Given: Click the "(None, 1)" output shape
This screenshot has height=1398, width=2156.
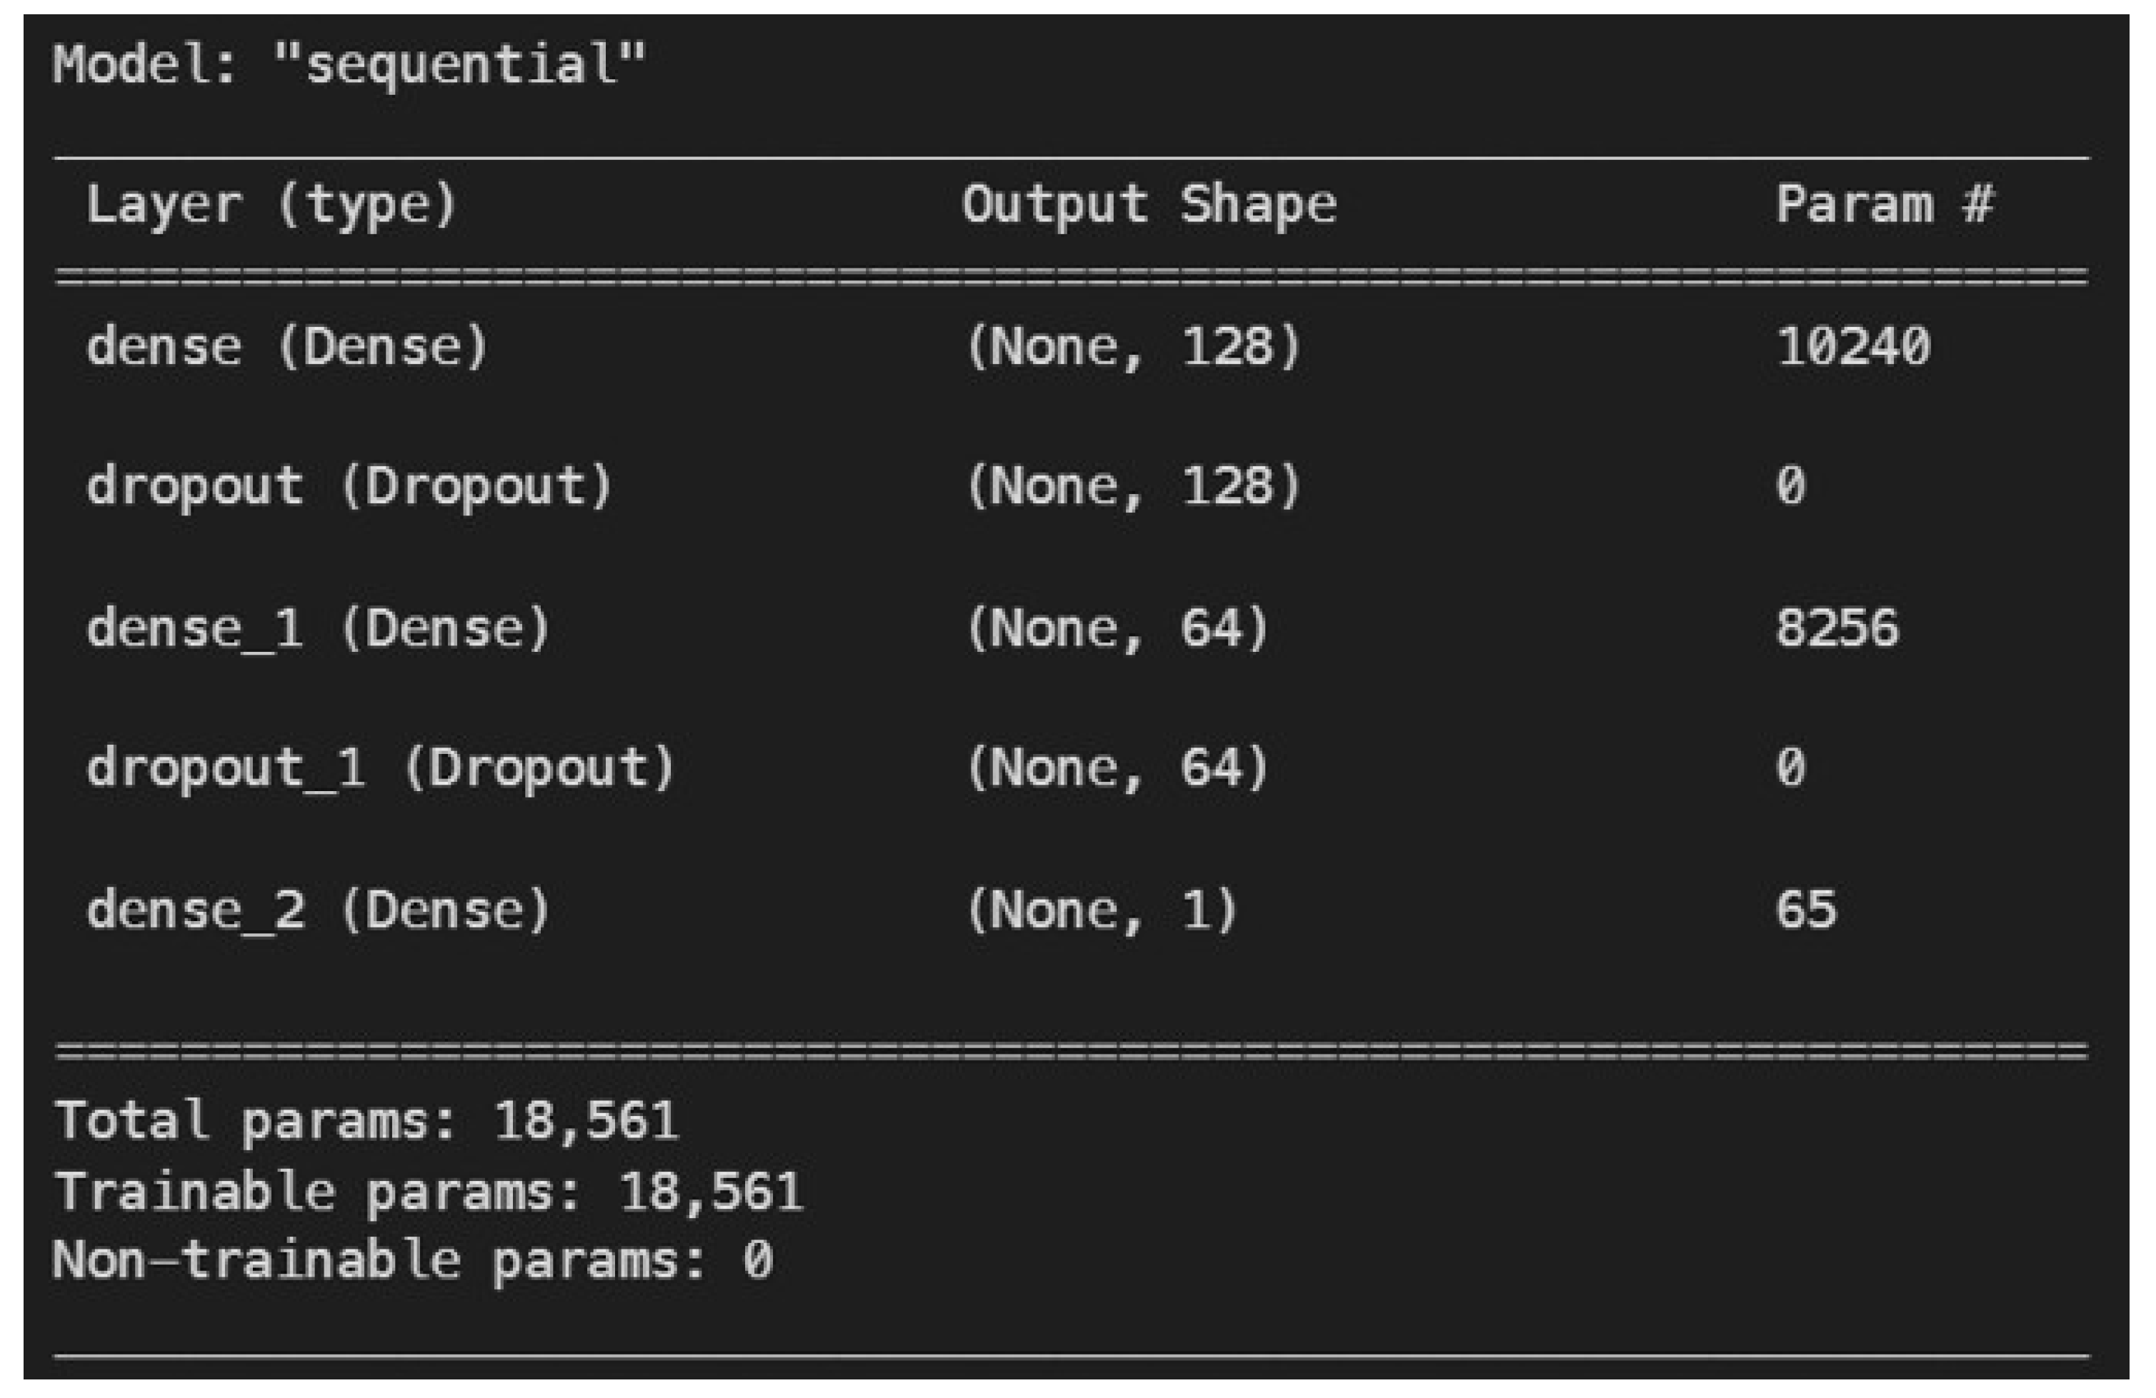Looking at the screenshot, I should (1102, 910).
